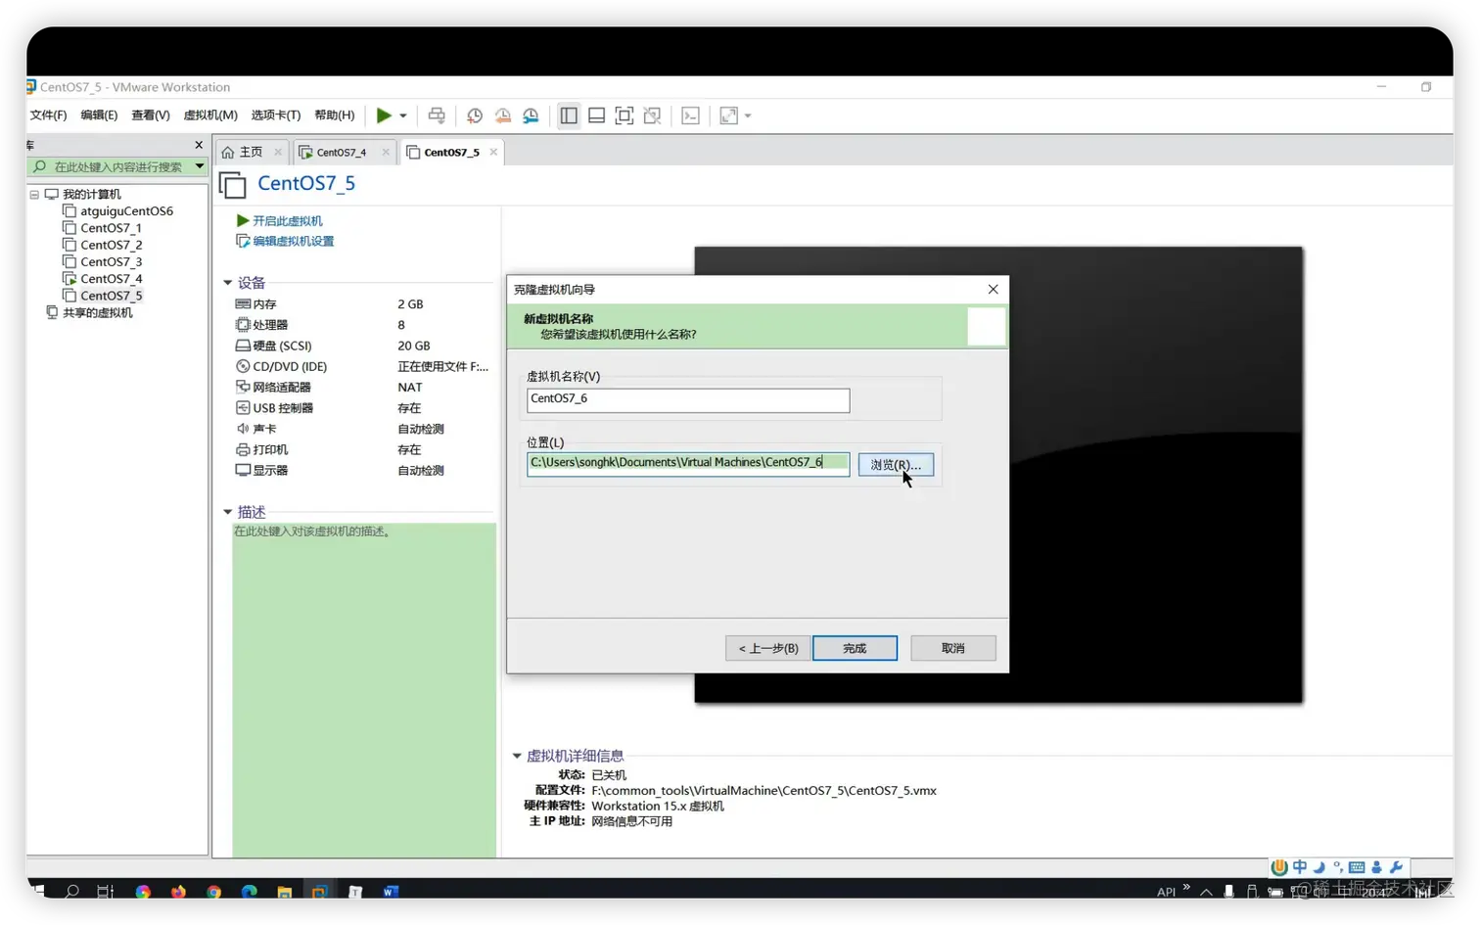The height and width of the screenshot is (925, 1480).
Task: Click the 虚拟机名称 field in clone wizard
Action: pyautogui.click(x=688, y=399)
